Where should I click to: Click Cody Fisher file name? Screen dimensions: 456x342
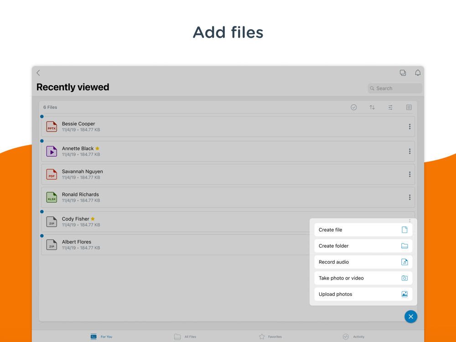point(75,219)
